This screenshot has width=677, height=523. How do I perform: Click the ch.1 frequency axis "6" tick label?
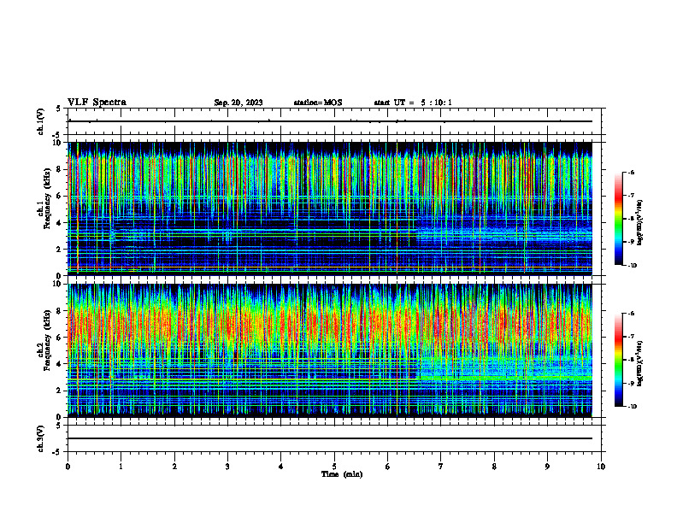[59, 196]
